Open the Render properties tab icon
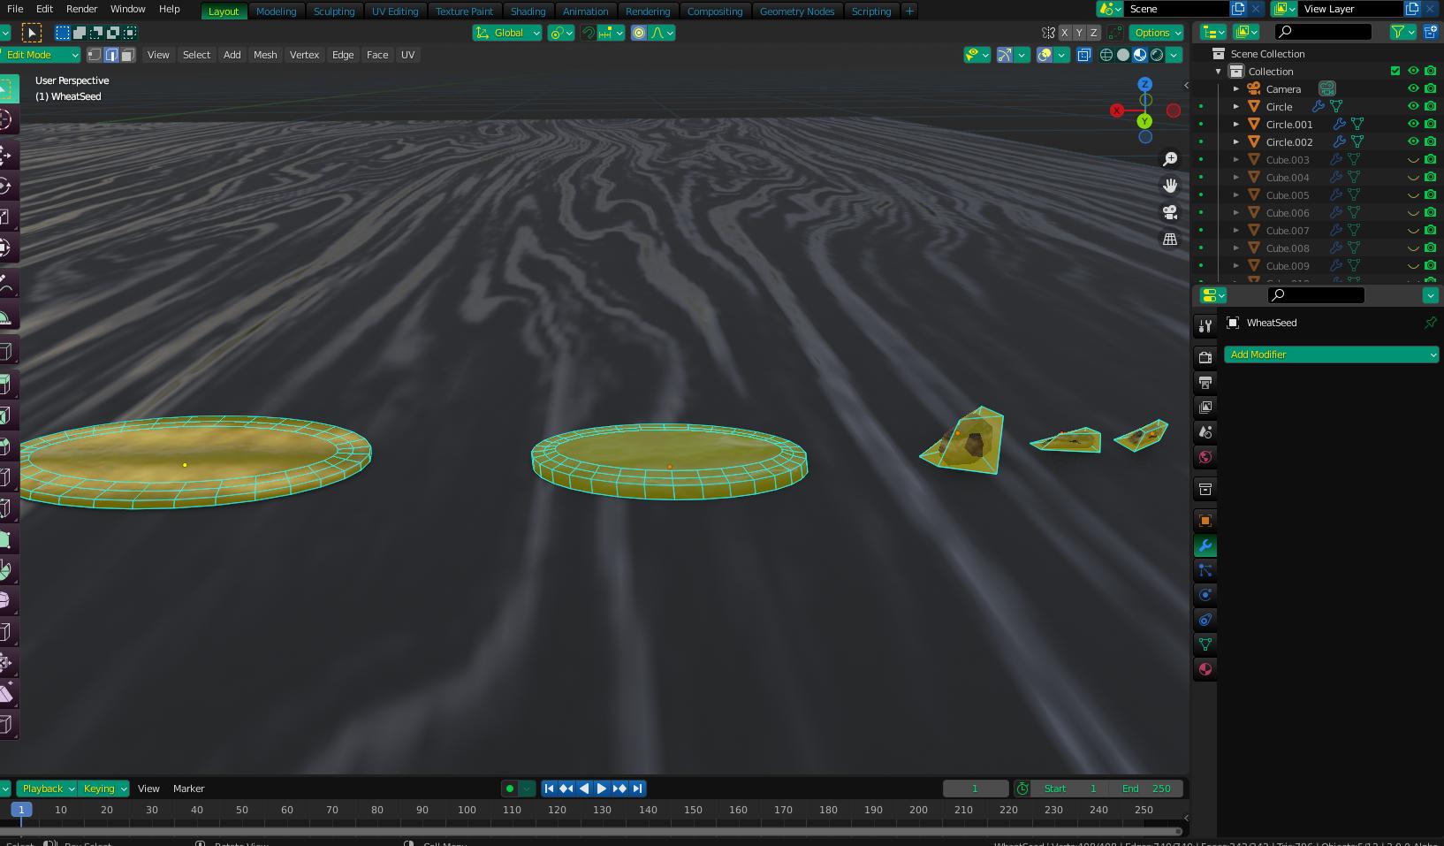Viewport: 1444px width, 846px height. 1205,357
